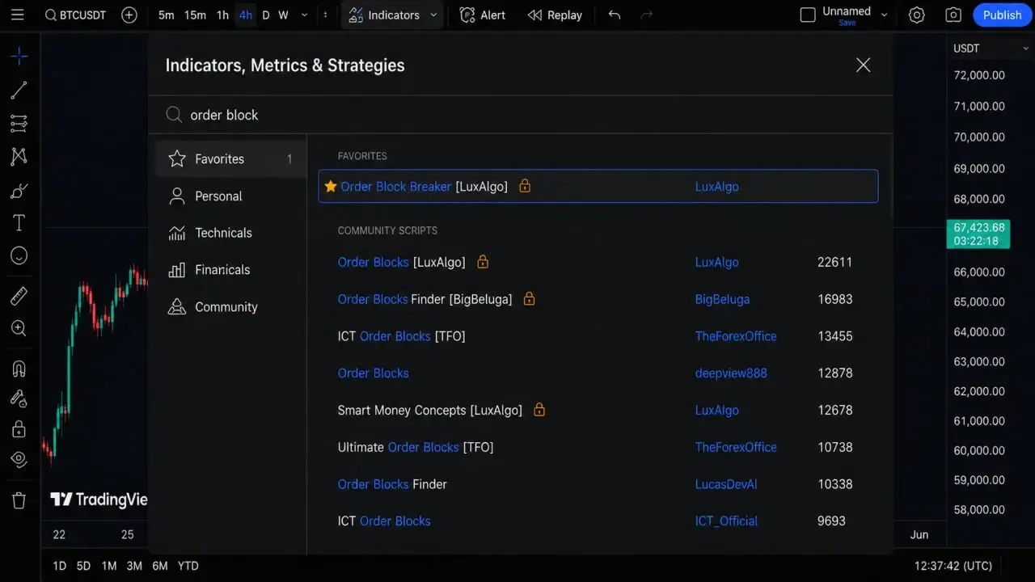Image resolution: width=1035 pixels, height=582 pixels.
Task: Expand the timeframe interval dropdown
Action: [x=304, y=15]
